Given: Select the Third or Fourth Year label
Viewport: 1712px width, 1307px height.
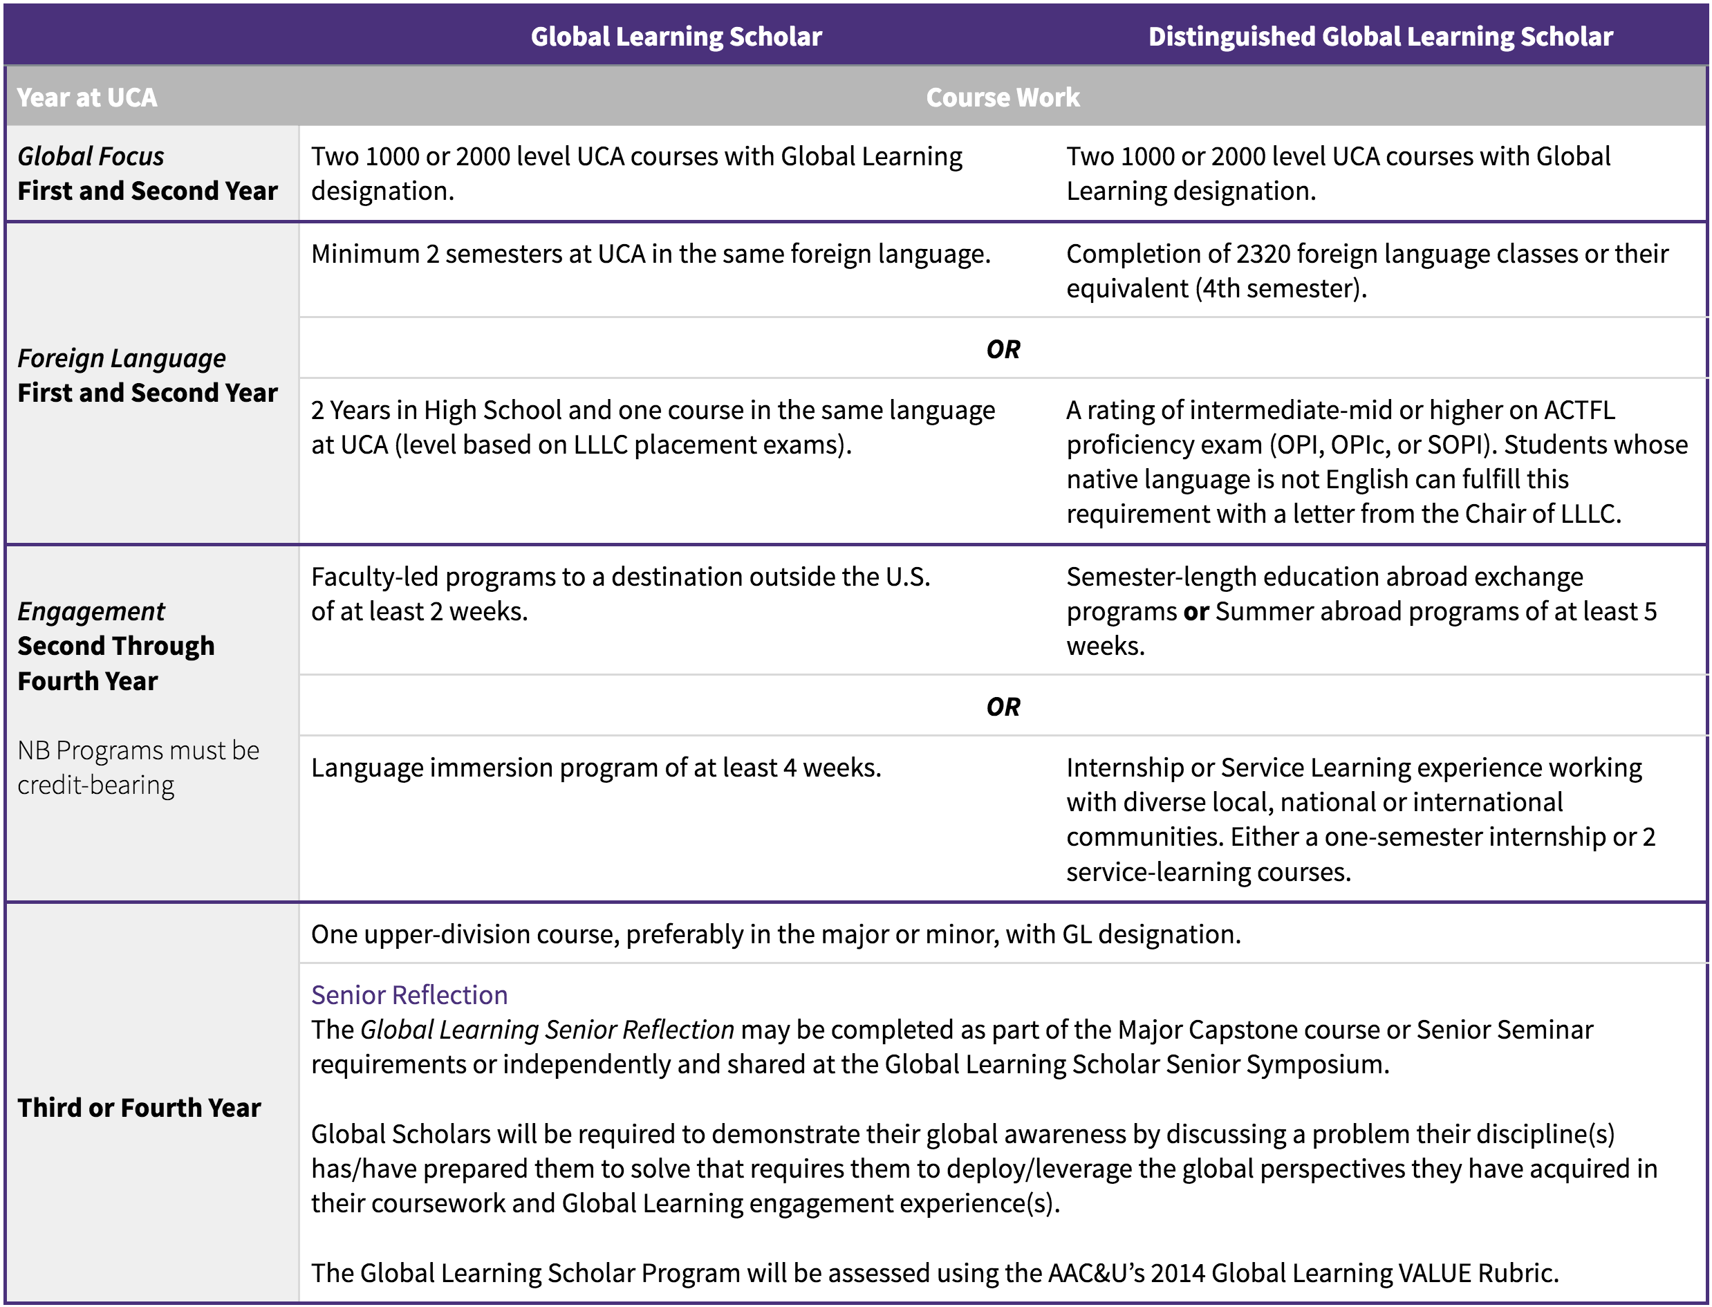Looking at the screenshot, I should pos(141,1108).
